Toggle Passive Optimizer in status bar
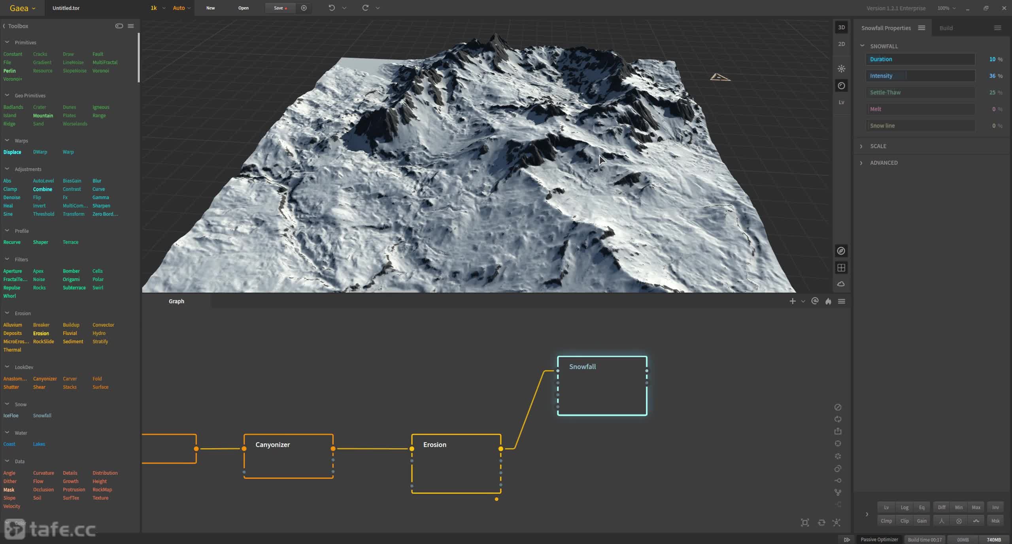The width and height of the screenshot is (1012, 544). 879,540
